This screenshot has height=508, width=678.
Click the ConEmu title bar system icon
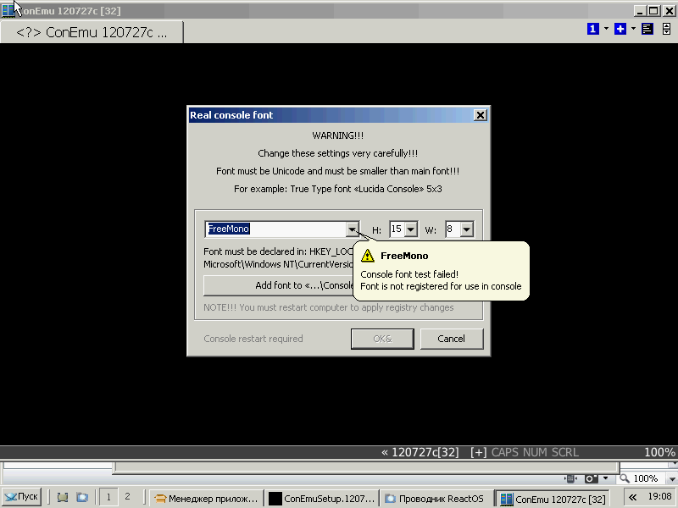8,10
